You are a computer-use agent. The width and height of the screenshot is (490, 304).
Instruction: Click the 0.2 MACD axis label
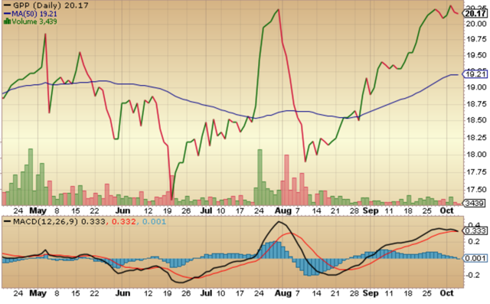[475, 241]
